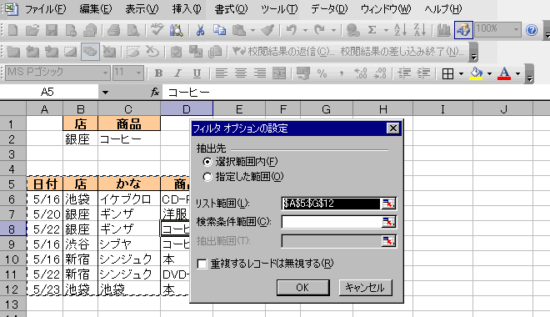Click the New workbook icon

pos(13,30)
